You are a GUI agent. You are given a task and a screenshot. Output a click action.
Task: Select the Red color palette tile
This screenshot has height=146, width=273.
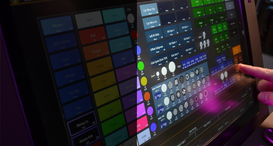92,36
